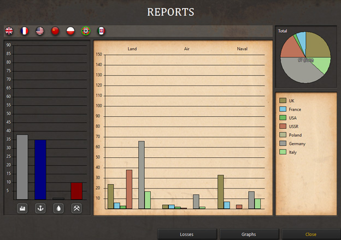341x240 pixels.
Task: Click the factory production icon
Action: 22,208
